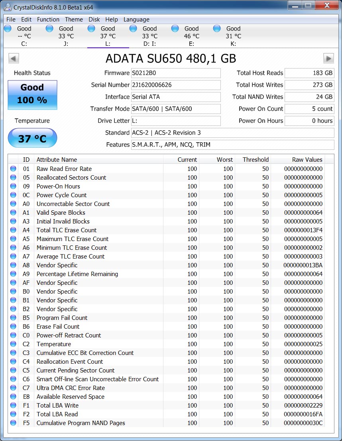Go to previous disk with left arrow
Screen dimensions: 342x441
14,59
